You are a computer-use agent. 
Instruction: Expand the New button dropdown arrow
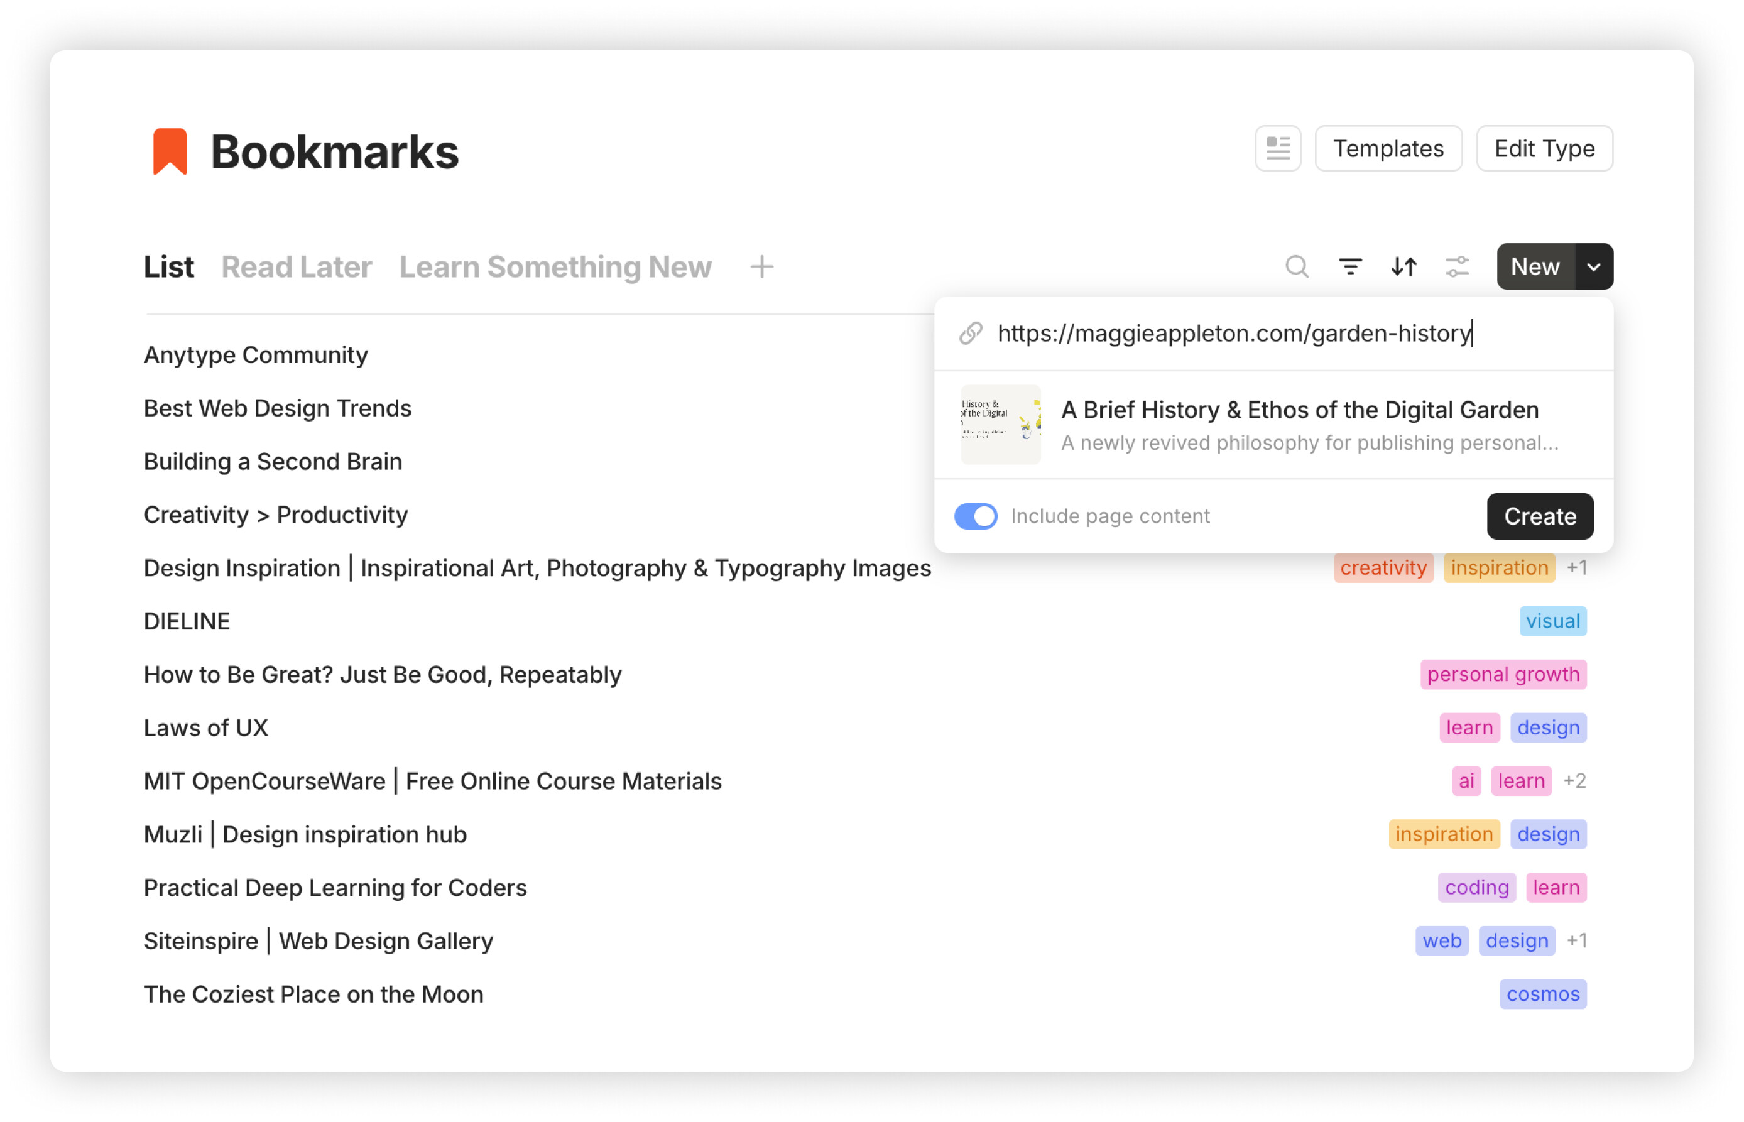(1593, 266)
